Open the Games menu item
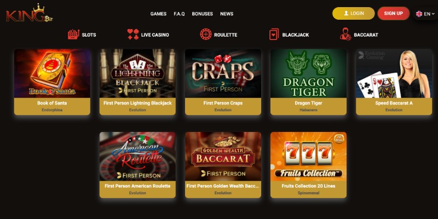The image size is (438, 219). (x=158, y=14)
